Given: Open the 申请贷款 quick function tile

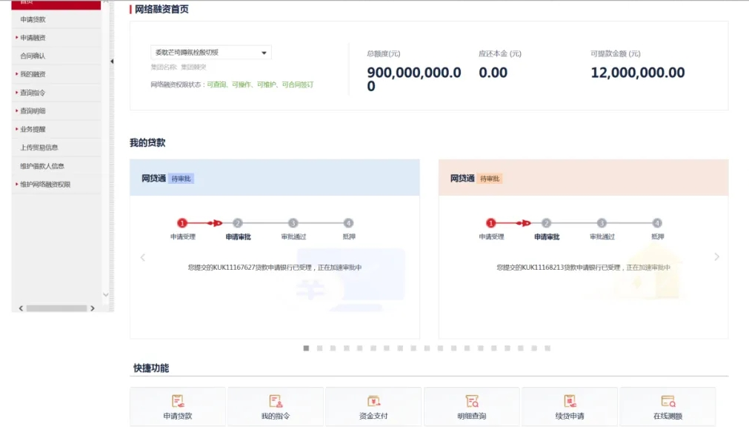Looking at the screenshot, I should point(178,406).
